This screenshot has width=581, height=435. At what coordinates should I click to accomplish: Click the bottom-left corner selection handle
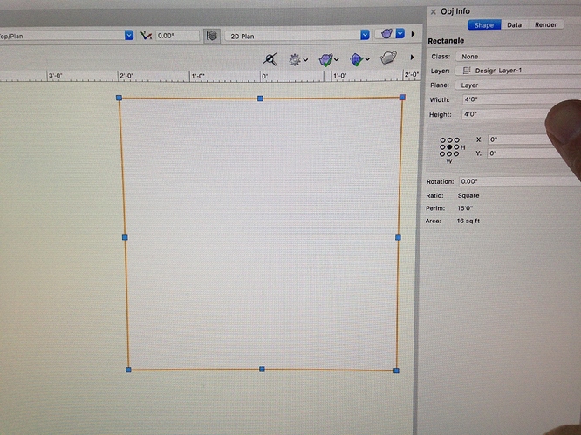(x=128, y=370)
